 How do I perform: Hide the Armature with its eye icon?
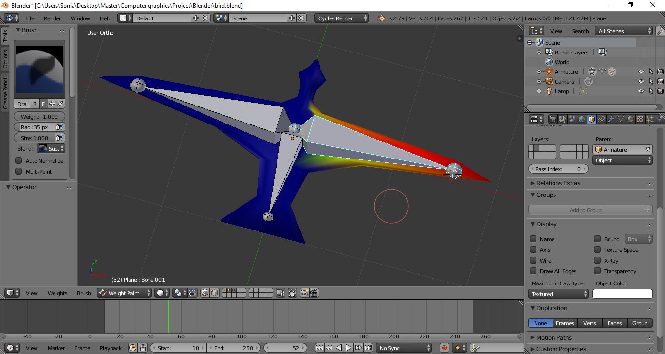click(x=641, y=71)
